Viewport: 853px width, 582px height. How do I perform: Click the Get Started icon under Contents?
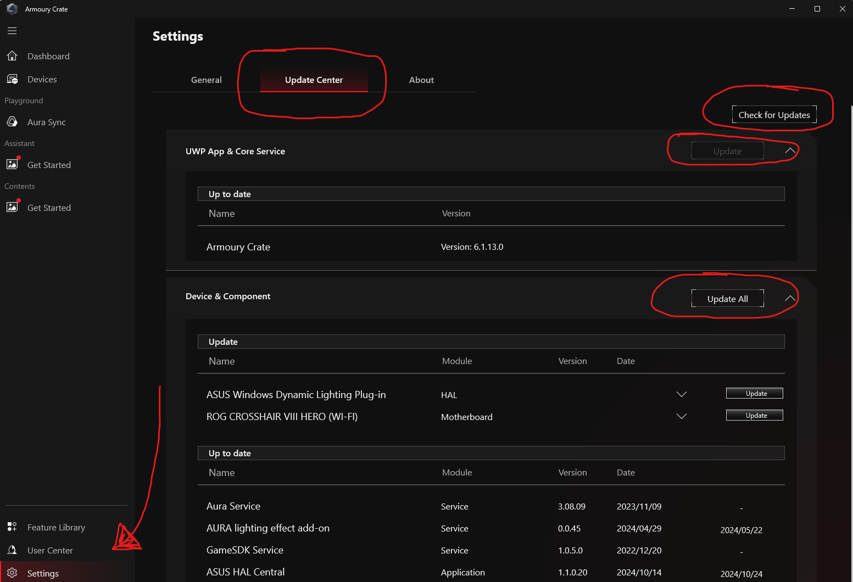click(12, 207)
